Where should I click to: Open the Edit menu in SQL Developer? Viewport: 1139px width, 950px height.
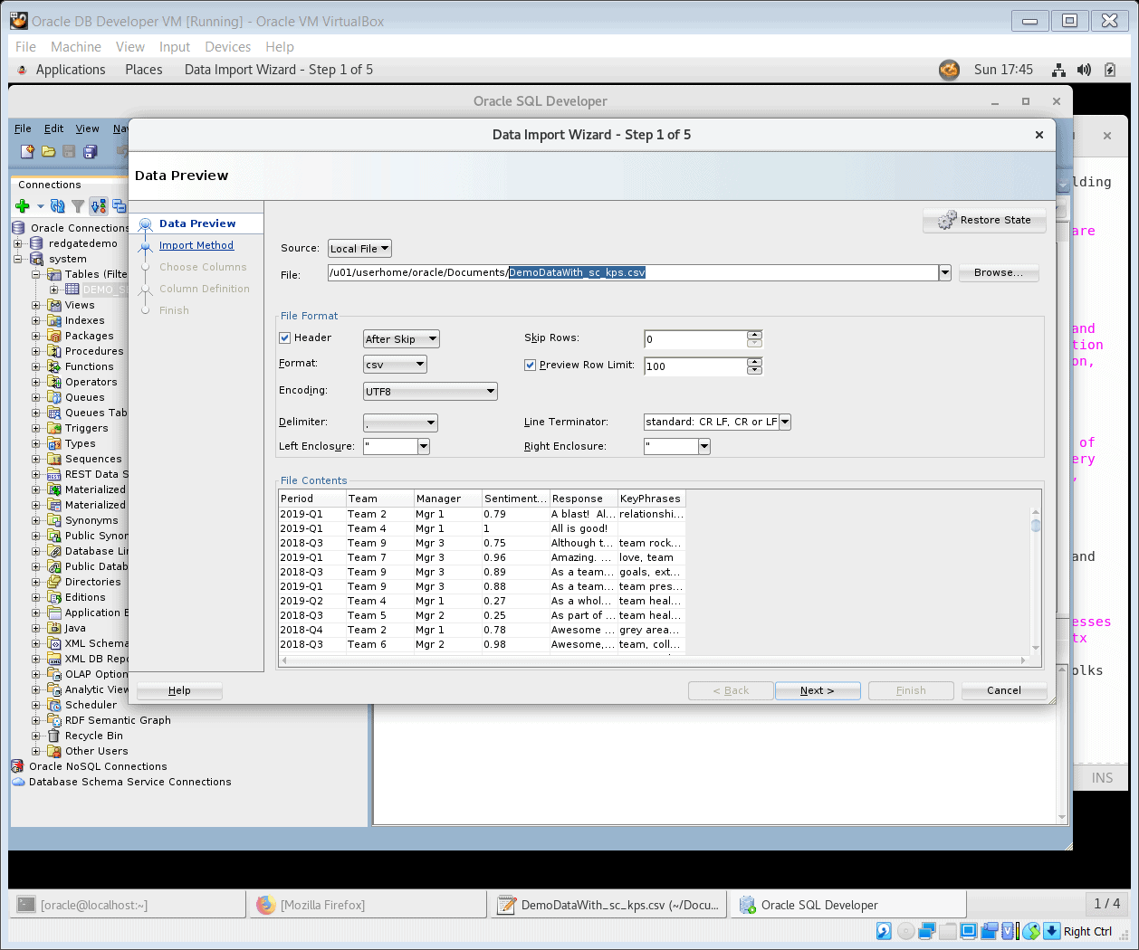tap(54, 128)
